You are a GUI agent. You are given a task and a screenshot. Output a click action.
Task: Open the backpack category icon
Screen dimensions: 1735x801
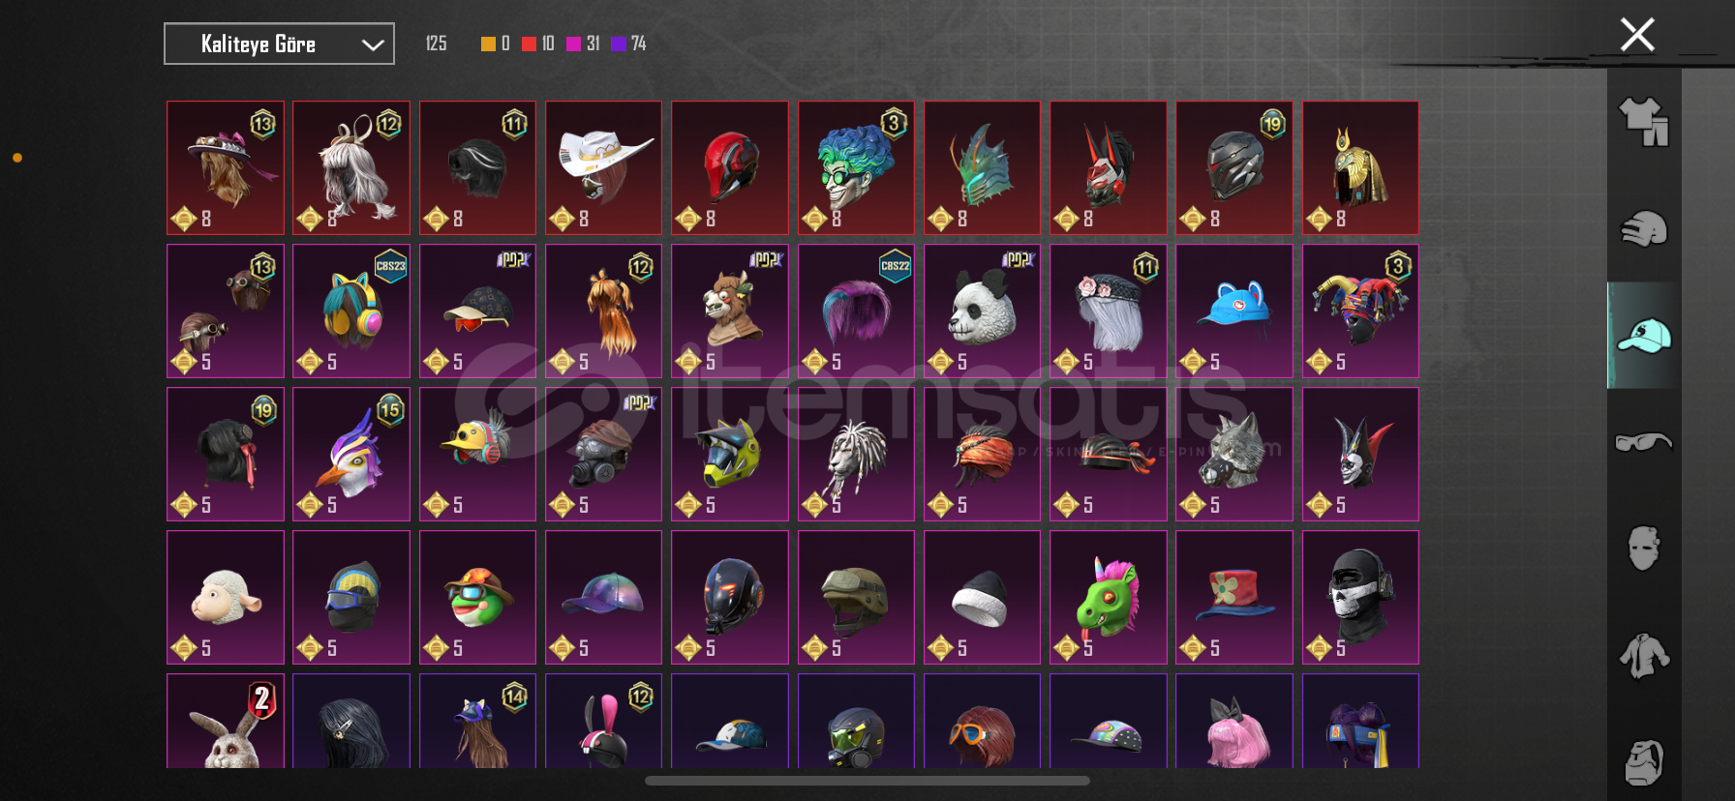tap(1644, 762)
